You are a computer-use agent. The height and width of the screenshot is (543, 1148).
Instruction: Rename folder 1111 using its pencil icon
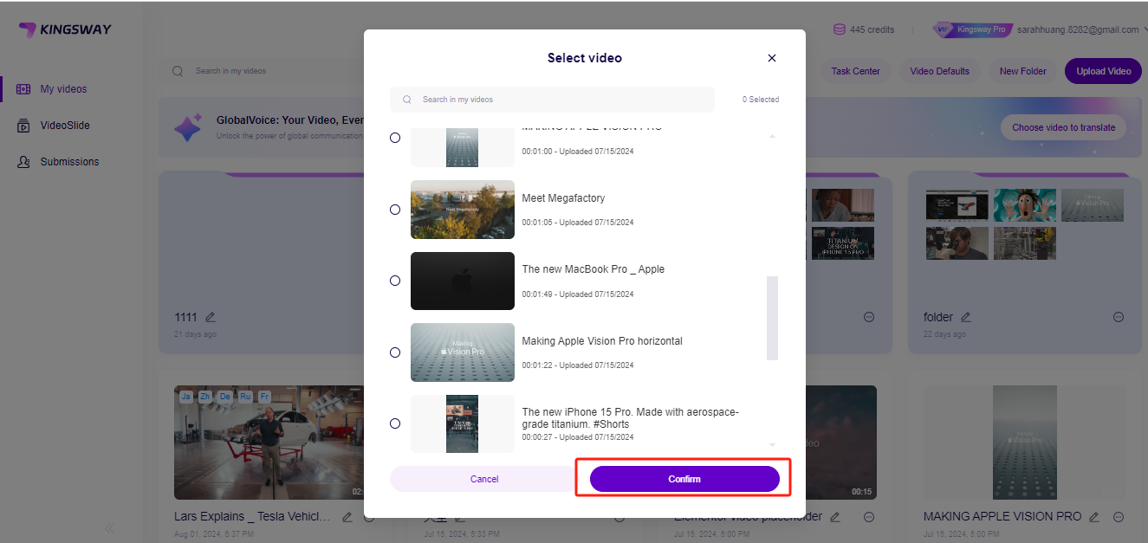(211, 317)
